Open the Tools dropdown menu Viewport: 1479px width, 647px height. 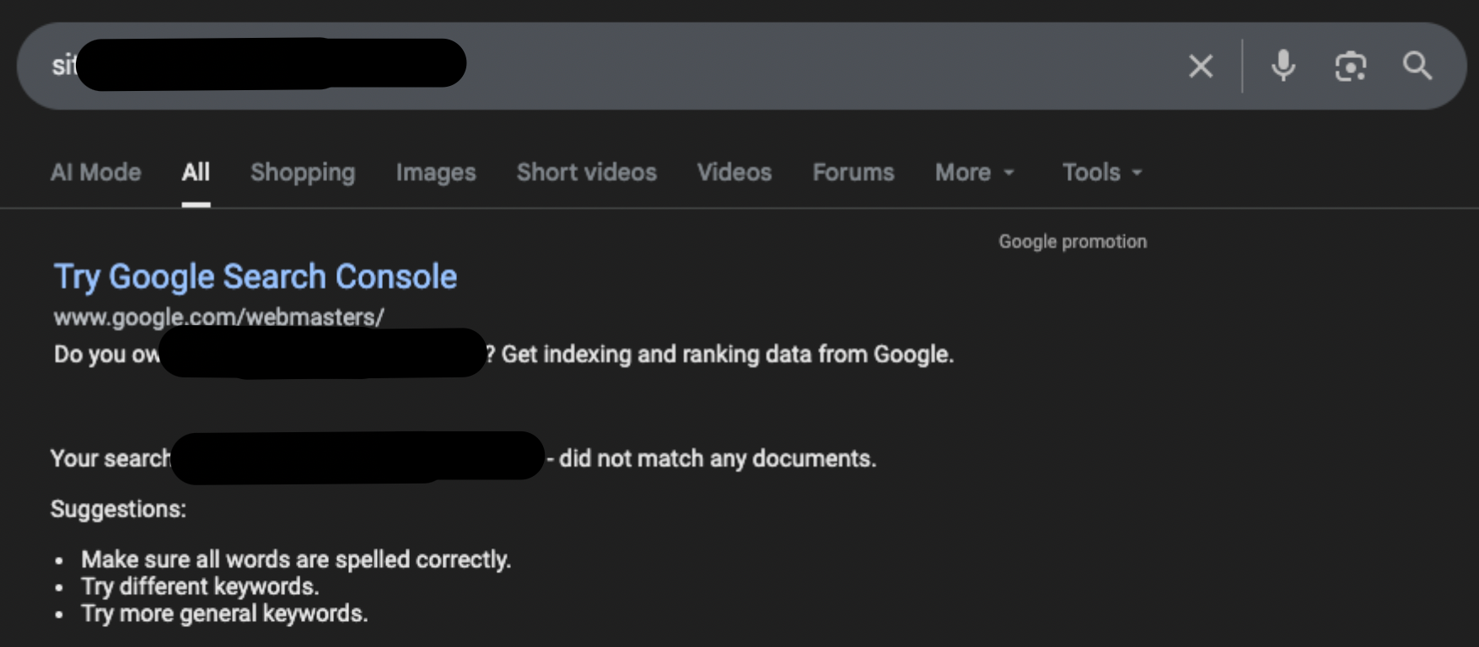point(1102,173)
